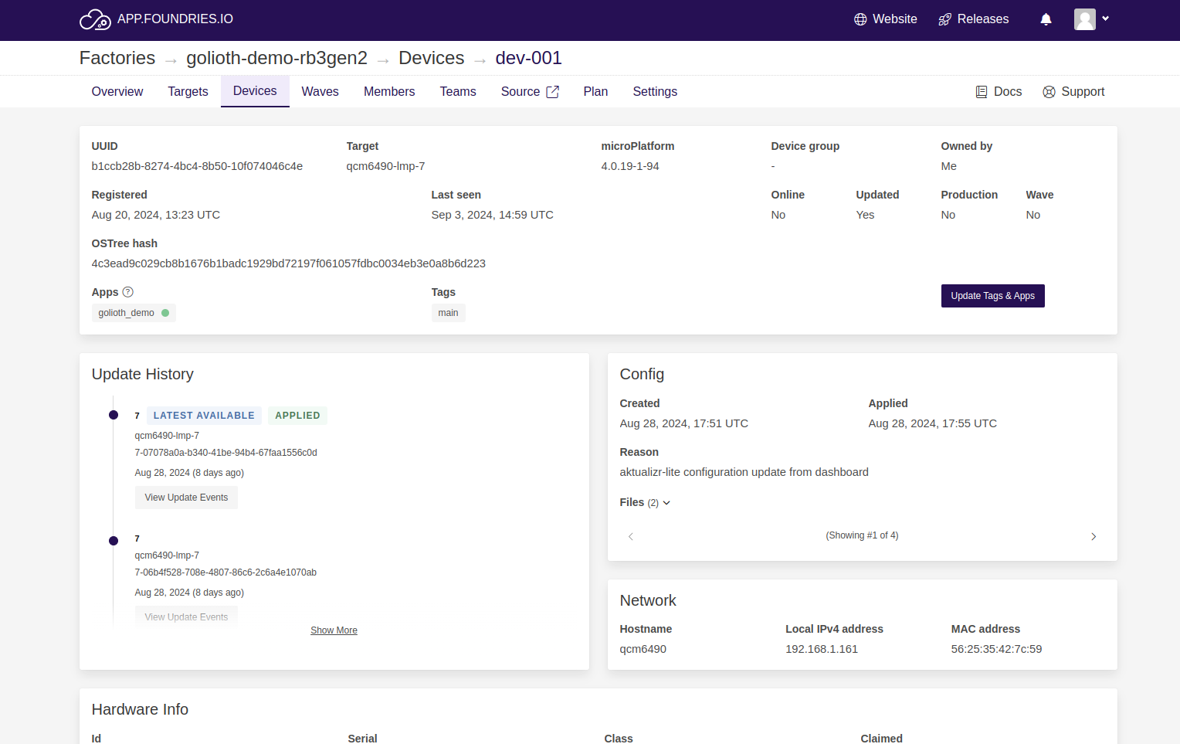Click Factories breadcrumb link
The image size is (1180, 744).
coord(117,58)
